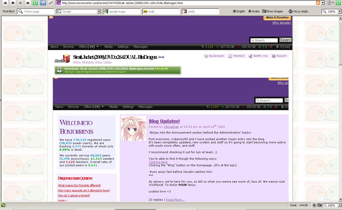This screenshot has height=210, width=342.
Task: Click the RSS feed icon in the address bar
Action: [x=318, y=3]
